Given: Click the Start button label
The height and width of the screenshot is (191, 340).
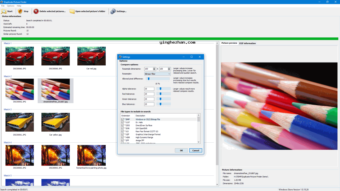Looking at the screenshot, I should [10, 11].
